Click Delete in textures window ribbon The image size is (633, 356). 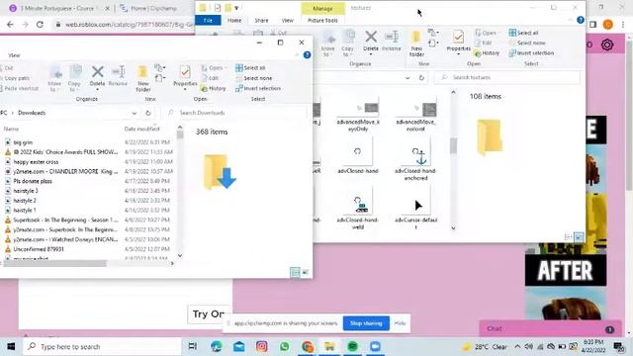[x=371, y=42]
